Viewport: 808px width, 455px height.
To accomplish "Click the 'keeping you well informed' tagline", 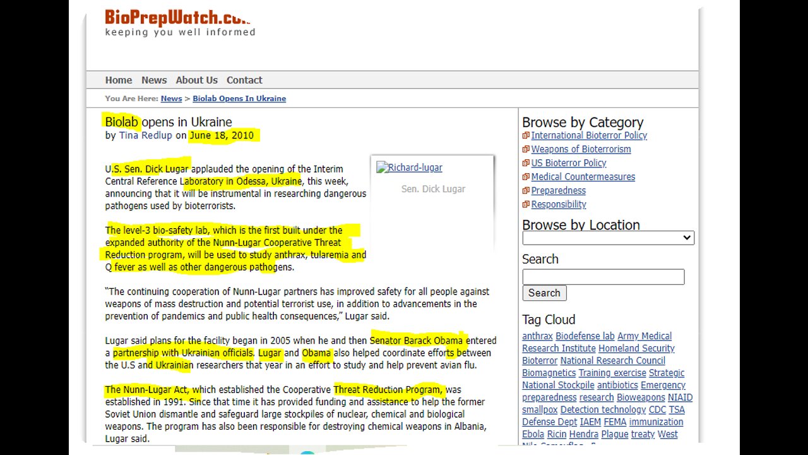I will click(x=180, y=32).
